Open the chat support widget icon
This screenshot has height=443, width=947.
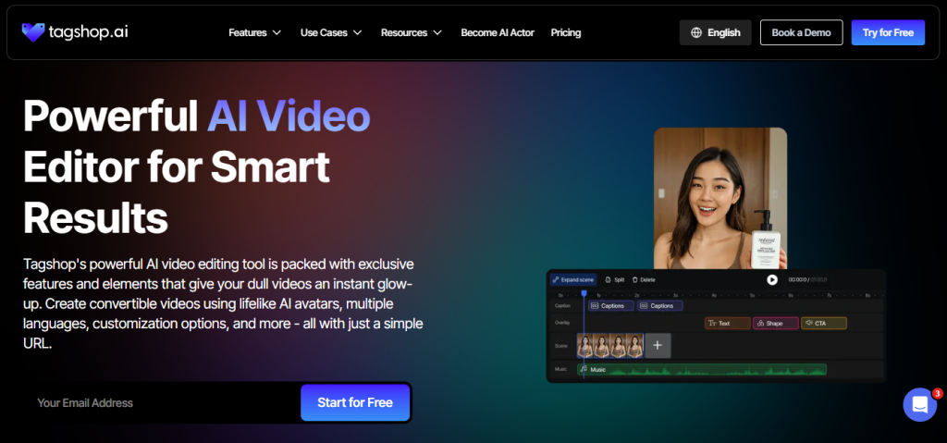919,404
